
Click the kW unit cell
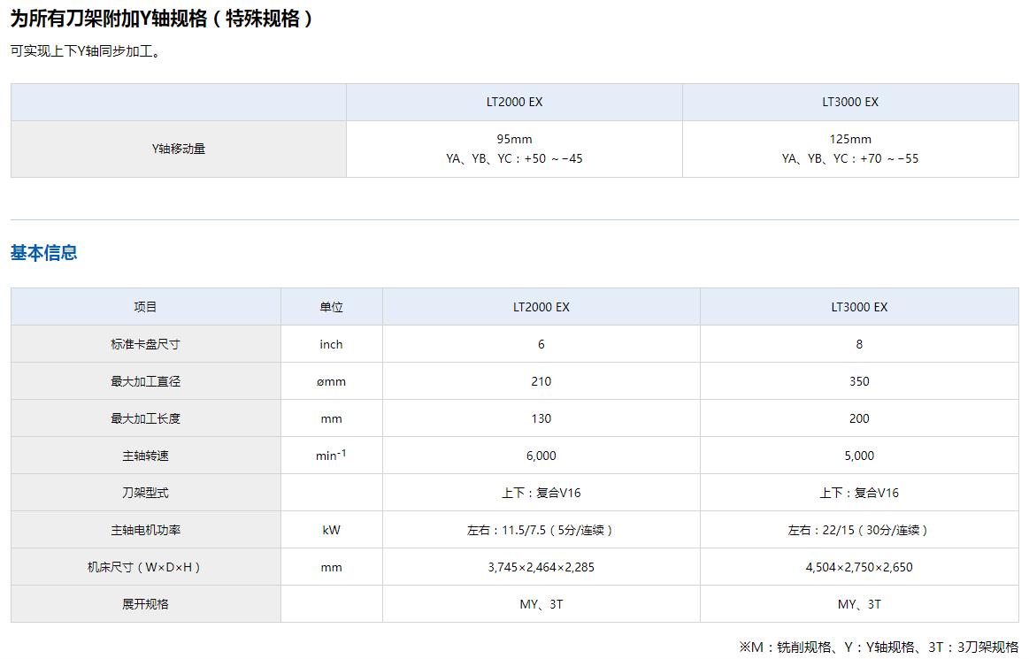332,531
